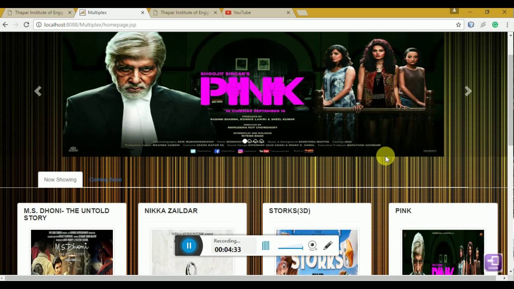Close the YouTube tab
Image resolution: width=514 pixels, height=289 pixels.
(288, 12)
